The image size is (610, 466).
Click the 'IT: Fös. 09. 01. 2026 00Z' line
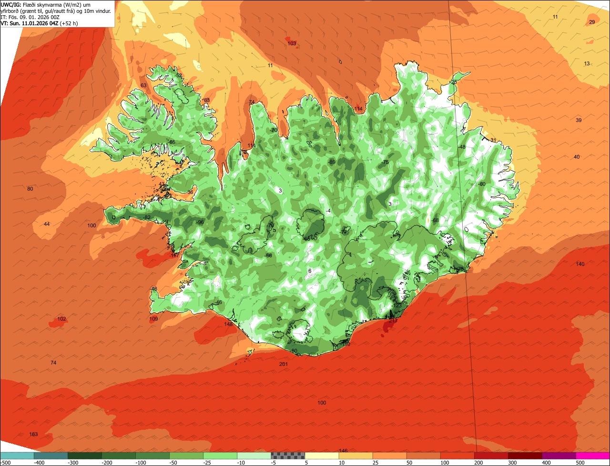point(30,17)
